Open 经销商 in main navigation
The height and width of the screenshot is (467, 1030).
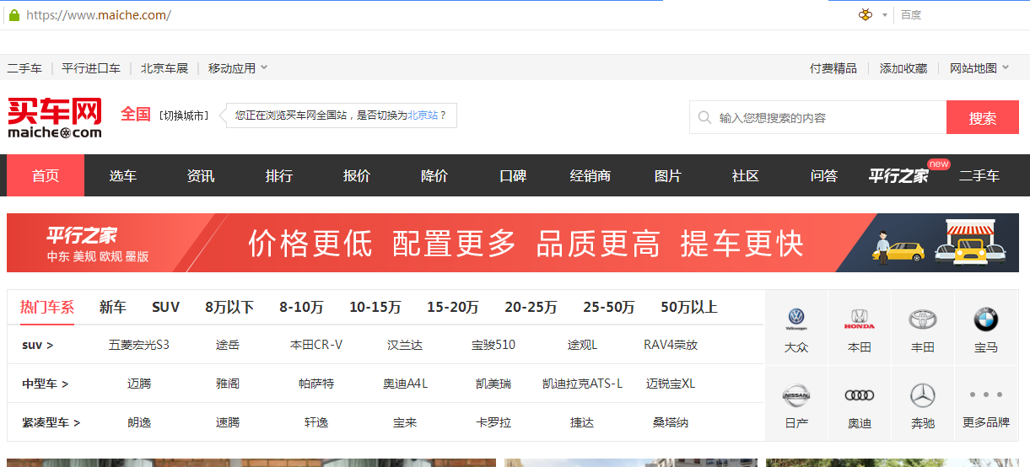(x=590, y=175)
